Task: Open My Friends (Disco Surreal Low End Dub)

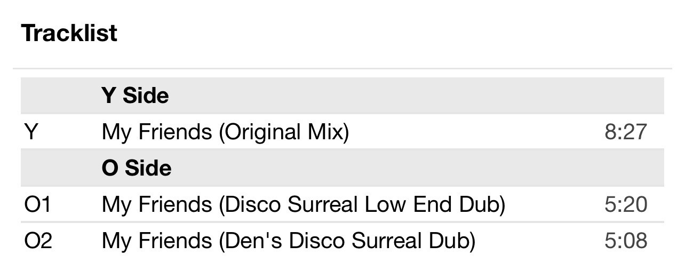Action: 303,204
